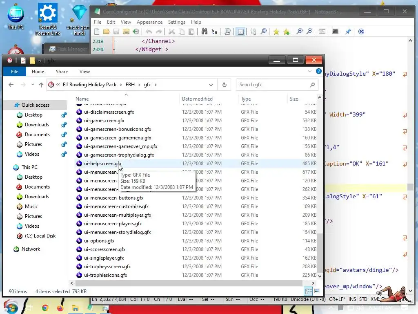This screenshot has height=314, width=418.
Task: Click the New file icon in Notepad3
Action: pos(97,31)
